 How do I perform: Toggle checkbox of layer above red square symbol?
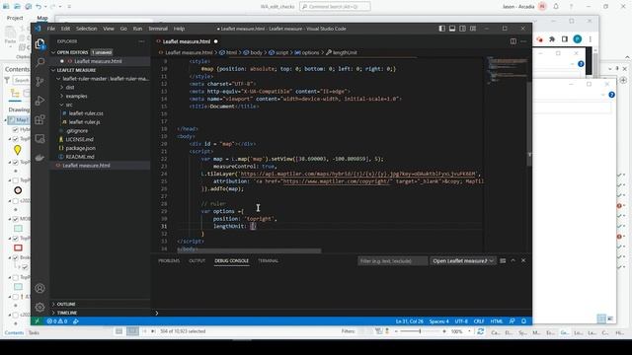pyautogui.click(x=16, y=239)
